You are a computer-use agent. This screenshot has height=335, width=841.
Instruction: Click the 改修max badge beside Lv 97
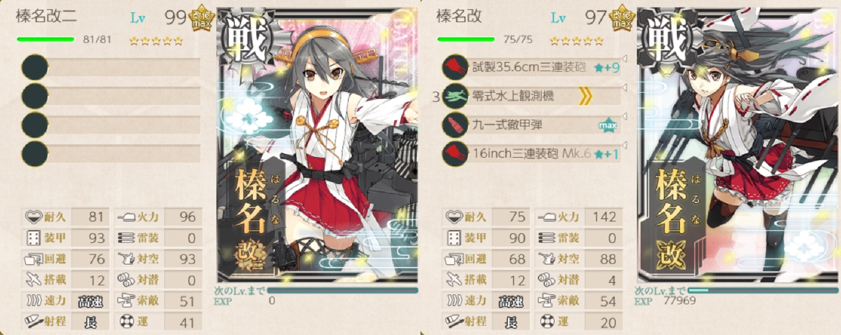[622, 17]
